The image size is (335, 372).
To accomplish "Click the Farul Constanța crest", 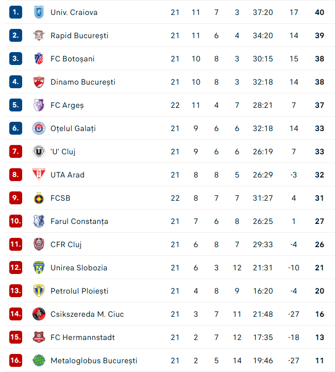I will click(39, 221).
